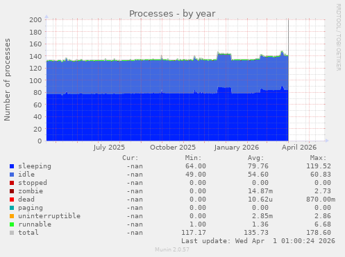Click sleeping min value 64.00
Screen dimensions: 345x257
point(196,166)
